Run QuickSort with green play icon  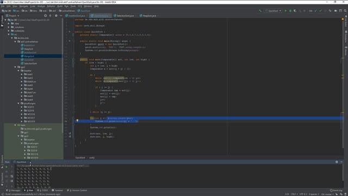[285, 11]
